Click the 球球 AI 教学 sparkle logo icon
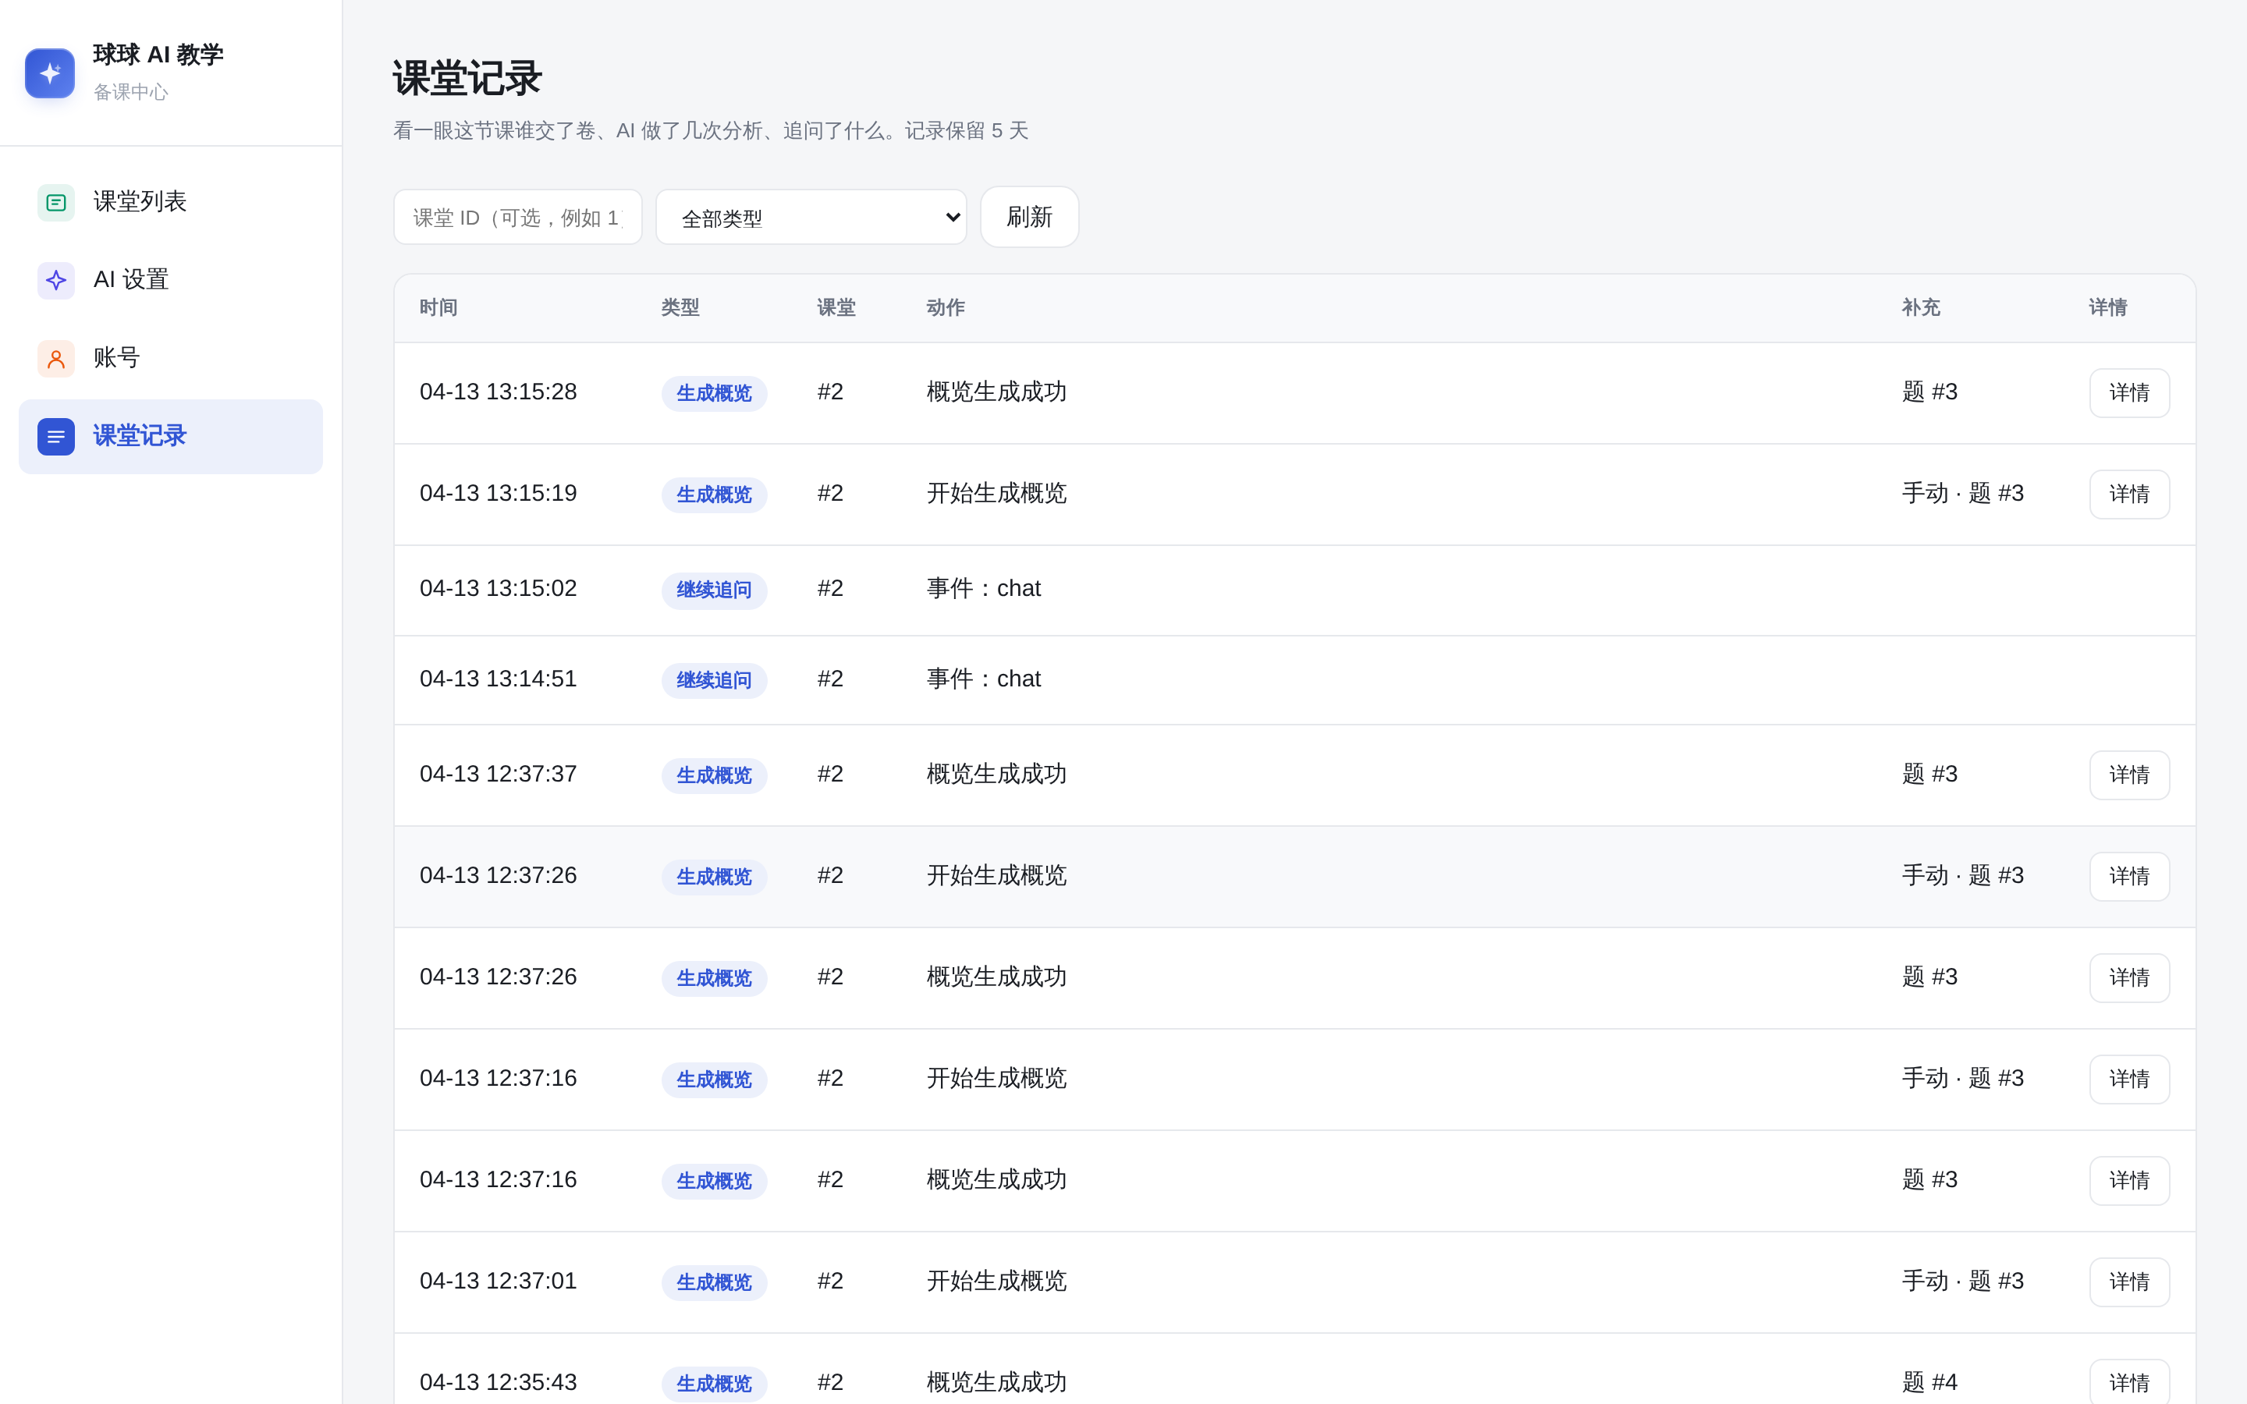The height and width of the screenshot is (1404, 2247). pos(50,73)
